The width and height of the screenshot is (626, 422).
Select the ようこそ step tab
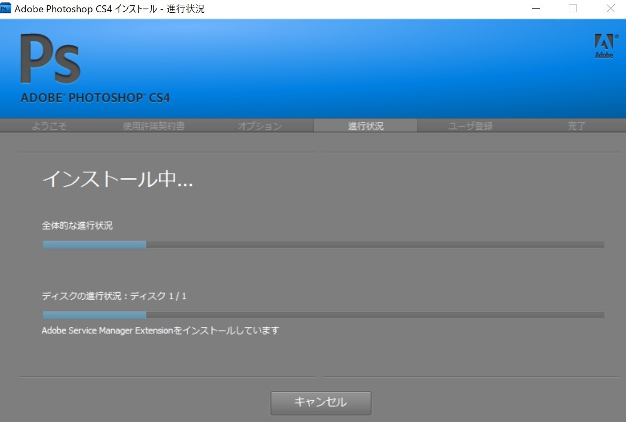[x=49, y=126]
